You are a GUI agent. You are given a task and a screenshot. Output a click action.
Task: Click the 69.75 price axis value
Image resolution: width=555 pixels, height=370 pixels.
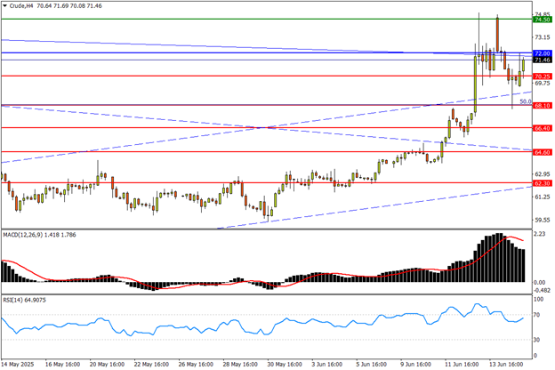tap(543, 84)
